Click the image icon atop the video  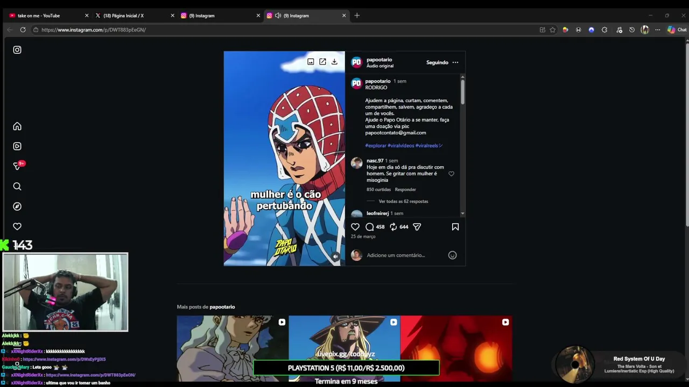(x=311, y=62)
